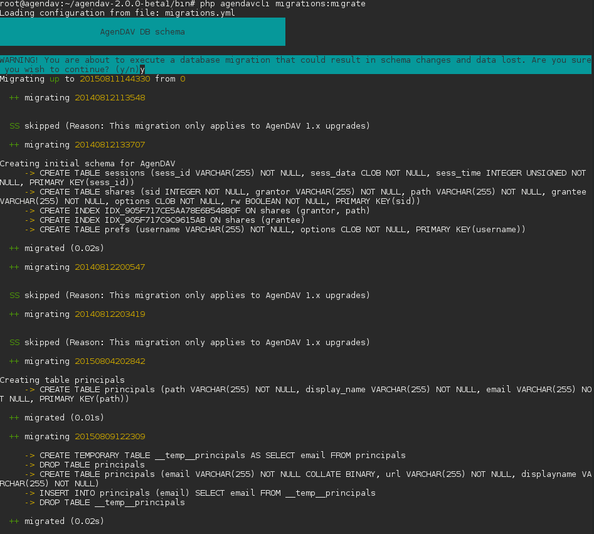Click migration number '20150809122309'
Screen dimensions: 594x534
[x=110, y=437]
